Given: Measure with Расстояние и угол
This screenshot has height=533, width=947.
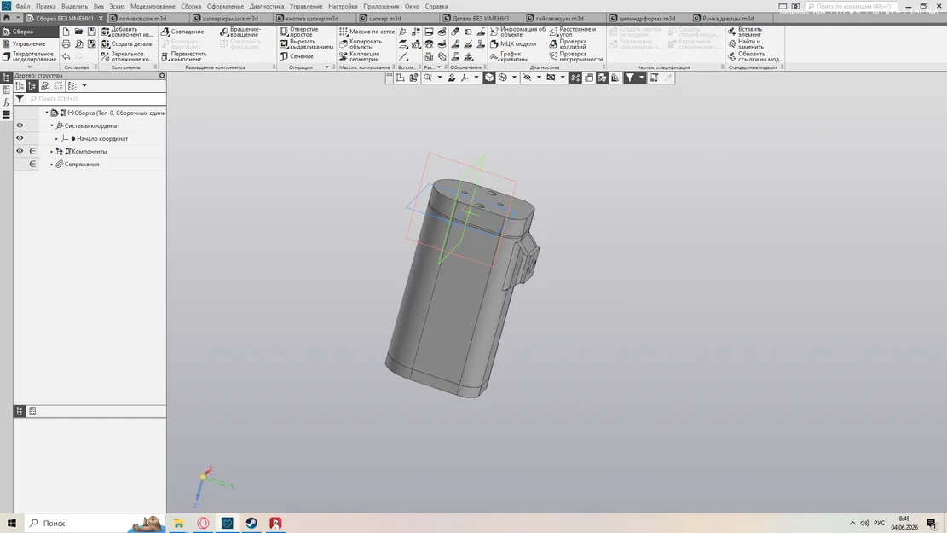Looking at the screenshot, I should (572, 32).
